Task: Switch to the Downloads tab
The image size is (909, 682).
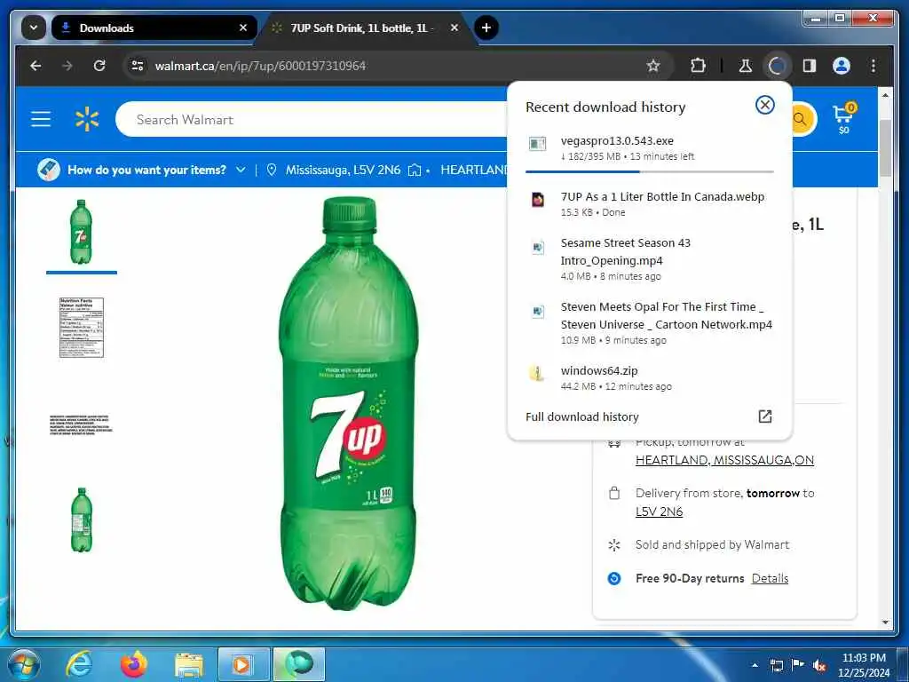Action: (x=154, y=28)
